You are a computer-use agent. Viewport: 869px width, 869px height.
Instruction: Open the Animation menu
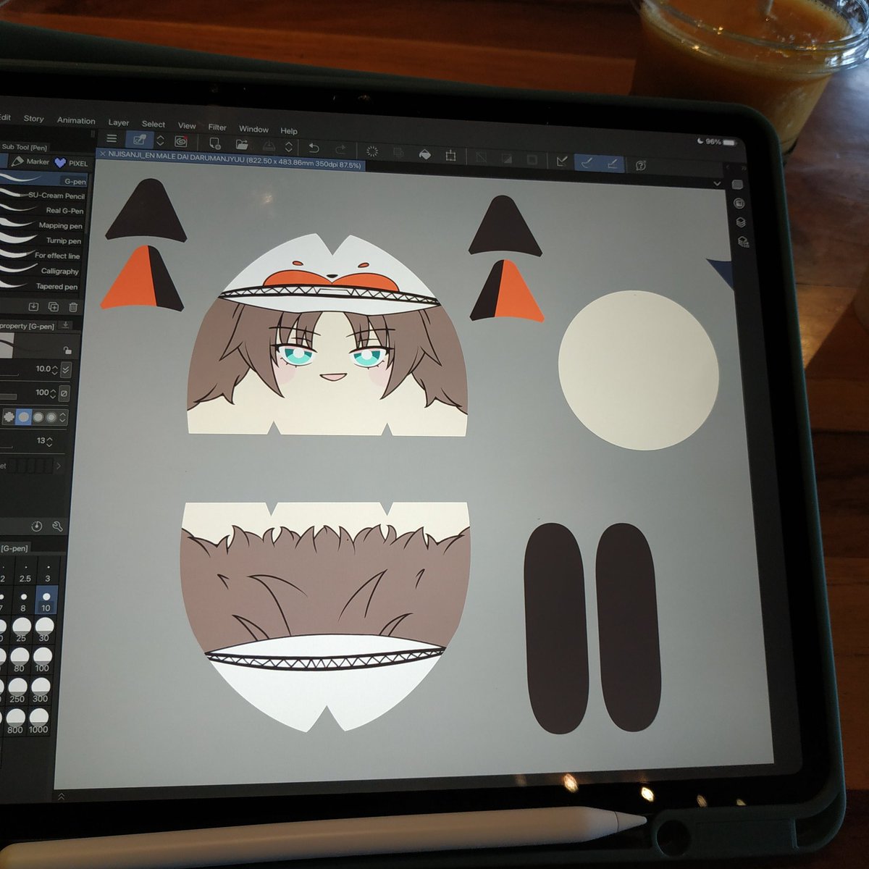pyautogui.click(x=76, y=120)
